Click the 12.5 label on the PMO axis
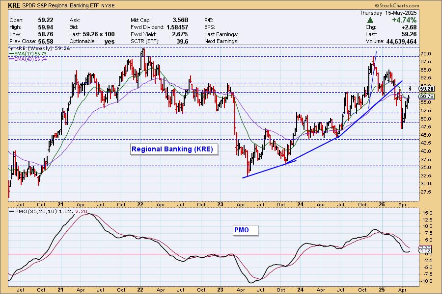Screen dimensions: 442x294 click(427, 220)
